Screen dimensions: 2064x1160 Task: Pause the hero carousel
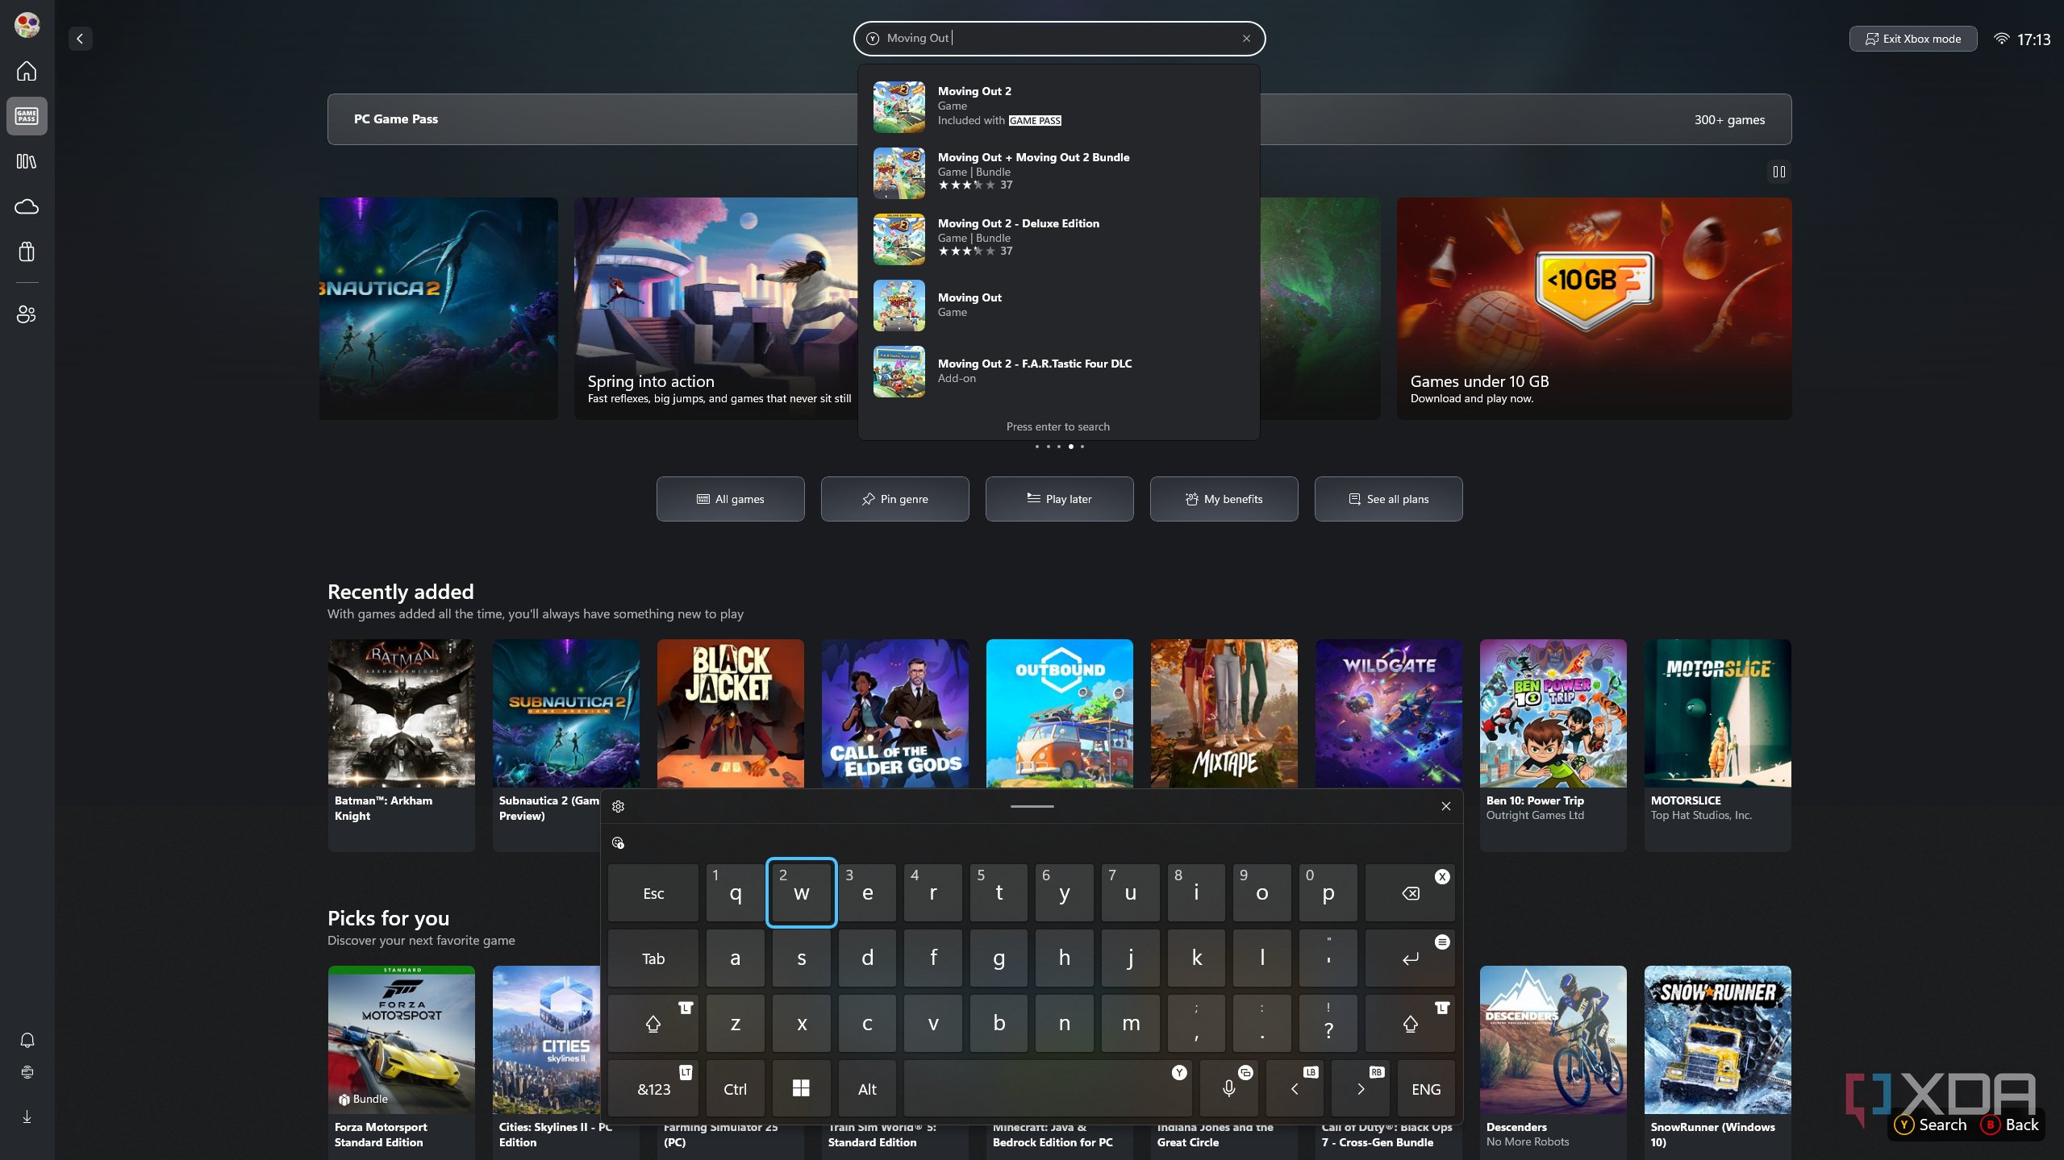pos(1778,172)
